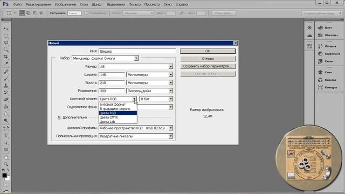Click the Отмена button
Screen dimensions: 345x194
pyautogui.click(x=208, y=59)
